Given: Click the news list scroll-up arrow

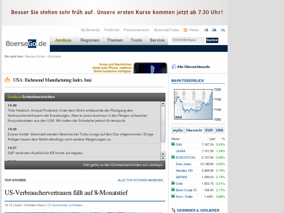Looking at the screenshot, I should (x=163, y=104).
